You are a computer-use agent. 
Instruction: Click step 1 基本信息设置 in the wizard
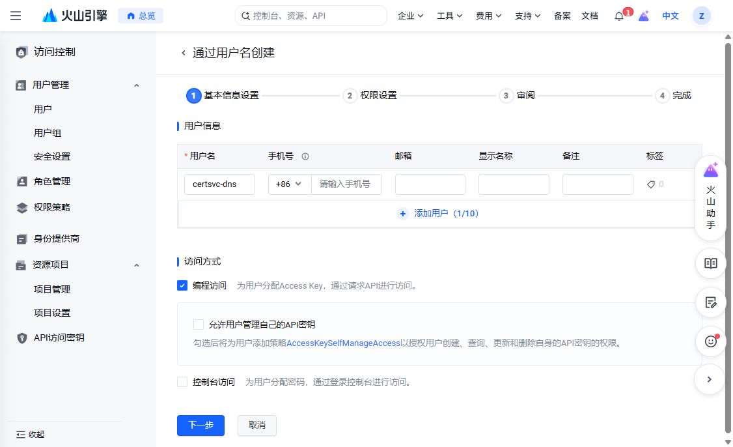(223, 96)
